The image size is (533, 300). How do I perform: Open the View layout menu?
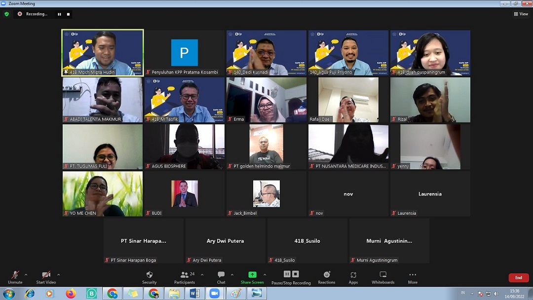click(521, 14)
